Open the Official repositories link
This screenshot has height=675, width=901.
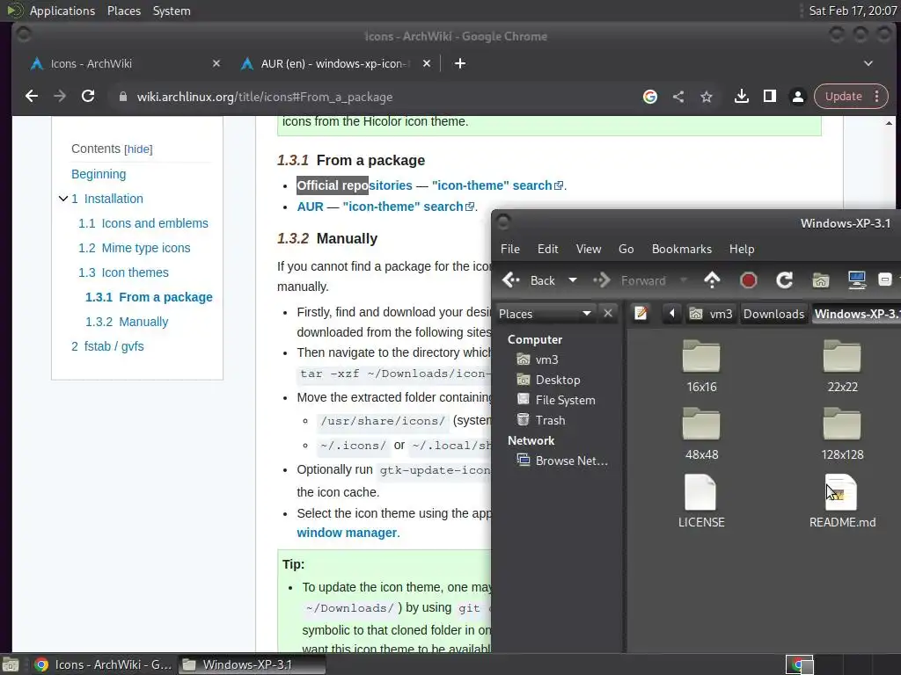[x=355, y=185]
